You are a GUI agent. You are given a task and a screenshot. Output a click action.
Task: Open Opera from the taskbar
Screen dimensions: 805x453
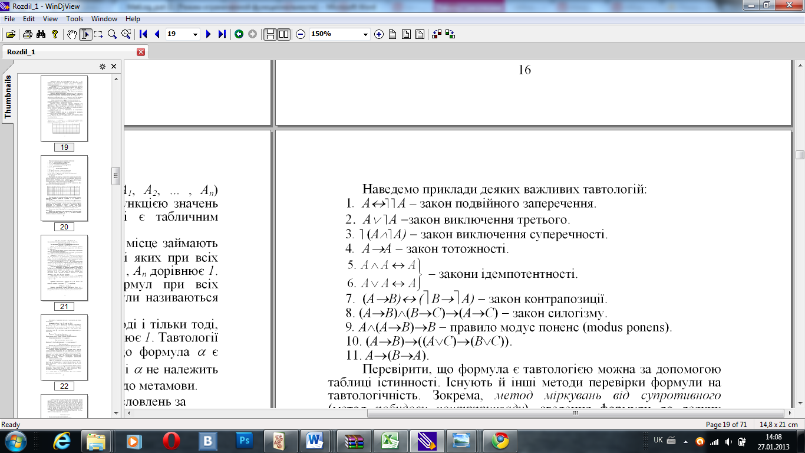click(171, 441)
